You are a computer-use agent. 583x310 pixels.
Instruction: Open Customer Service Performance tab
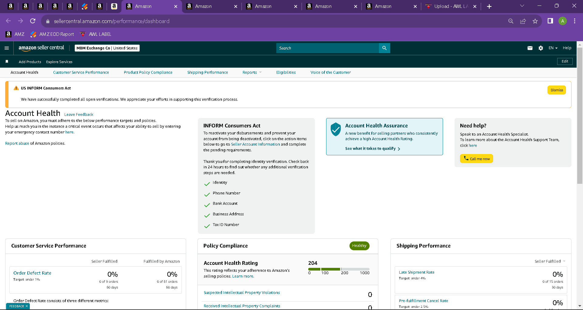81,72
